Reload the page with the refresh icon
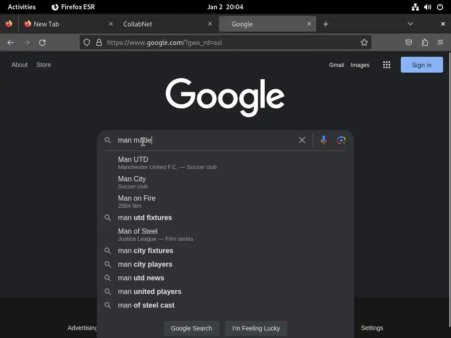This screenshot has width=451, height=338. [42, 43]
